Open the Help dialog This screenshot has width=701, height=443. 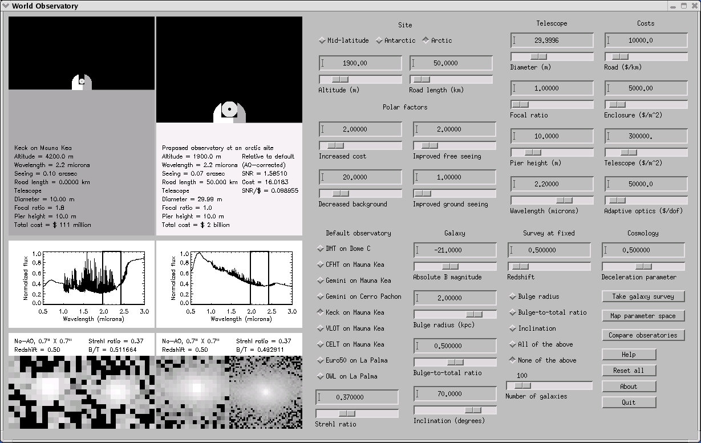pos(629,354)
